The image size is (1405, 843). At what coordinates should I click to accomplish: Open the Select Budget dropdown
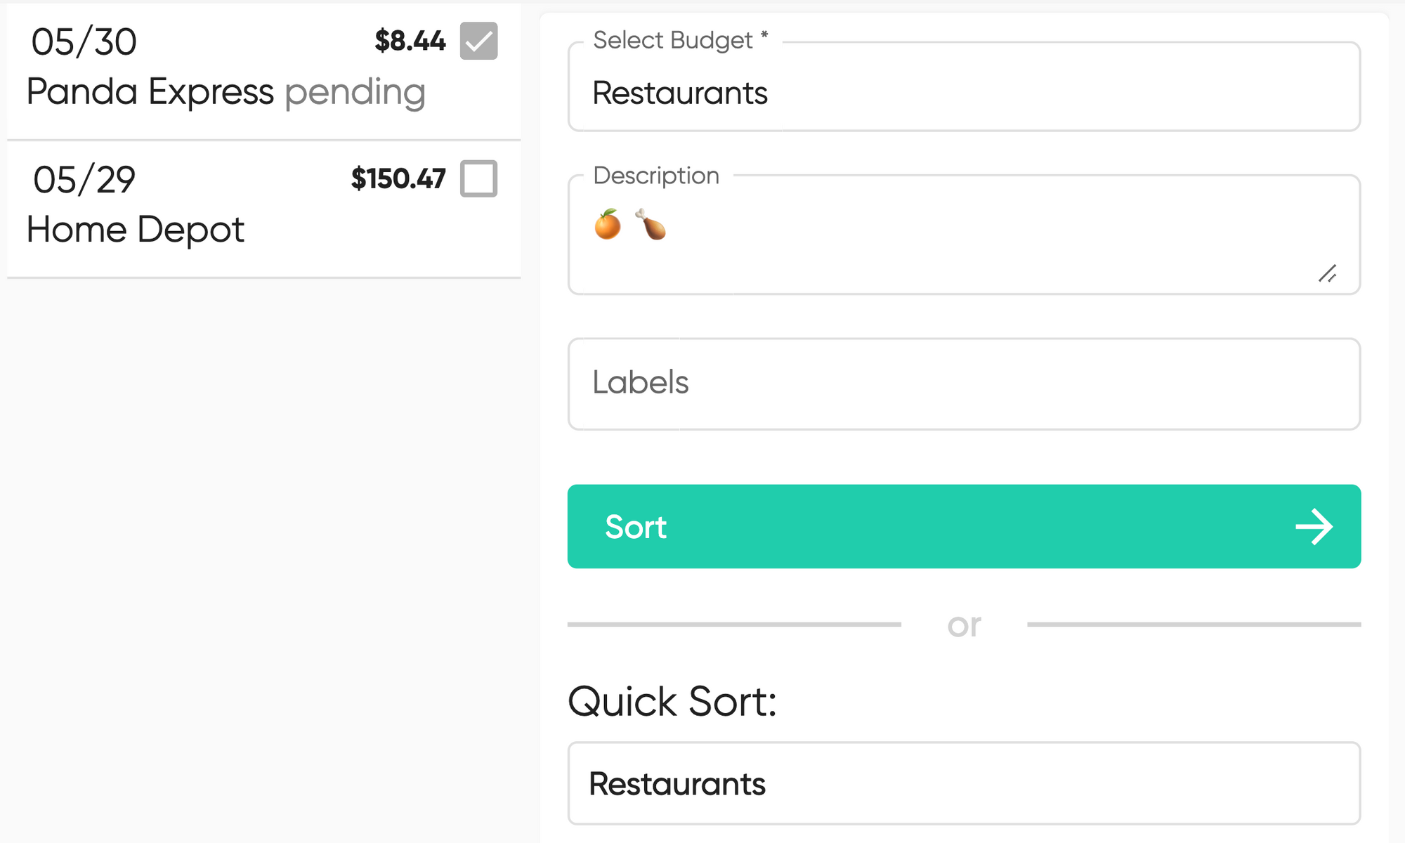(964, 86)
